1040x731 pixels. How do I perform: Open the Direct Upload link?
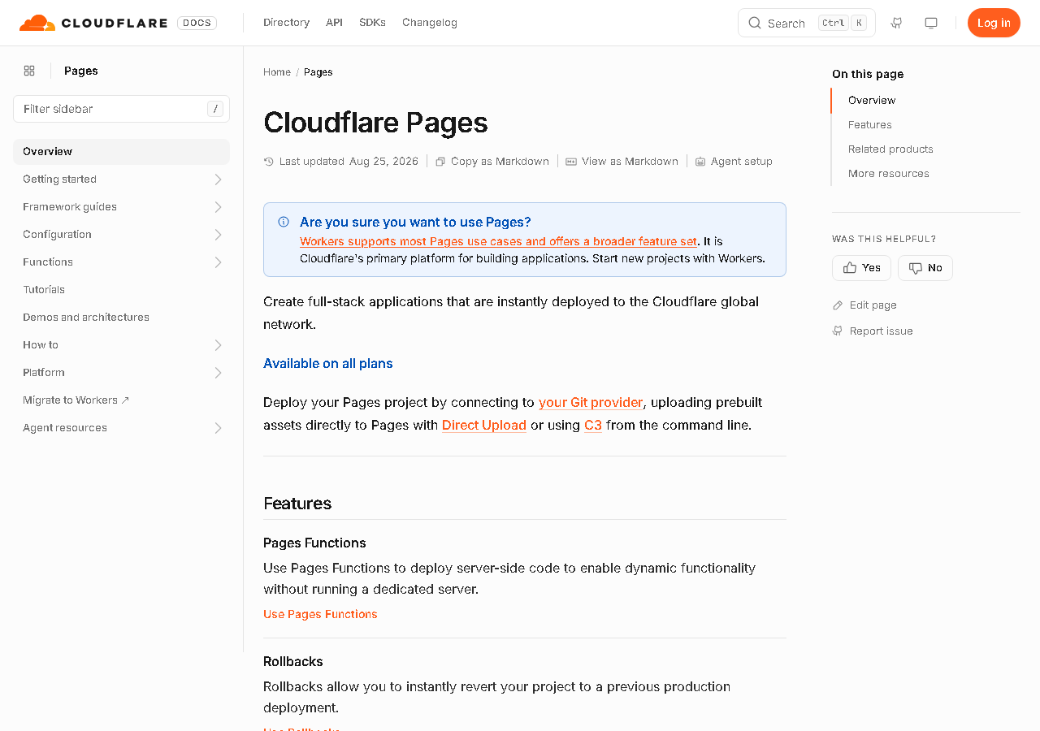click(x=484, y=426)
